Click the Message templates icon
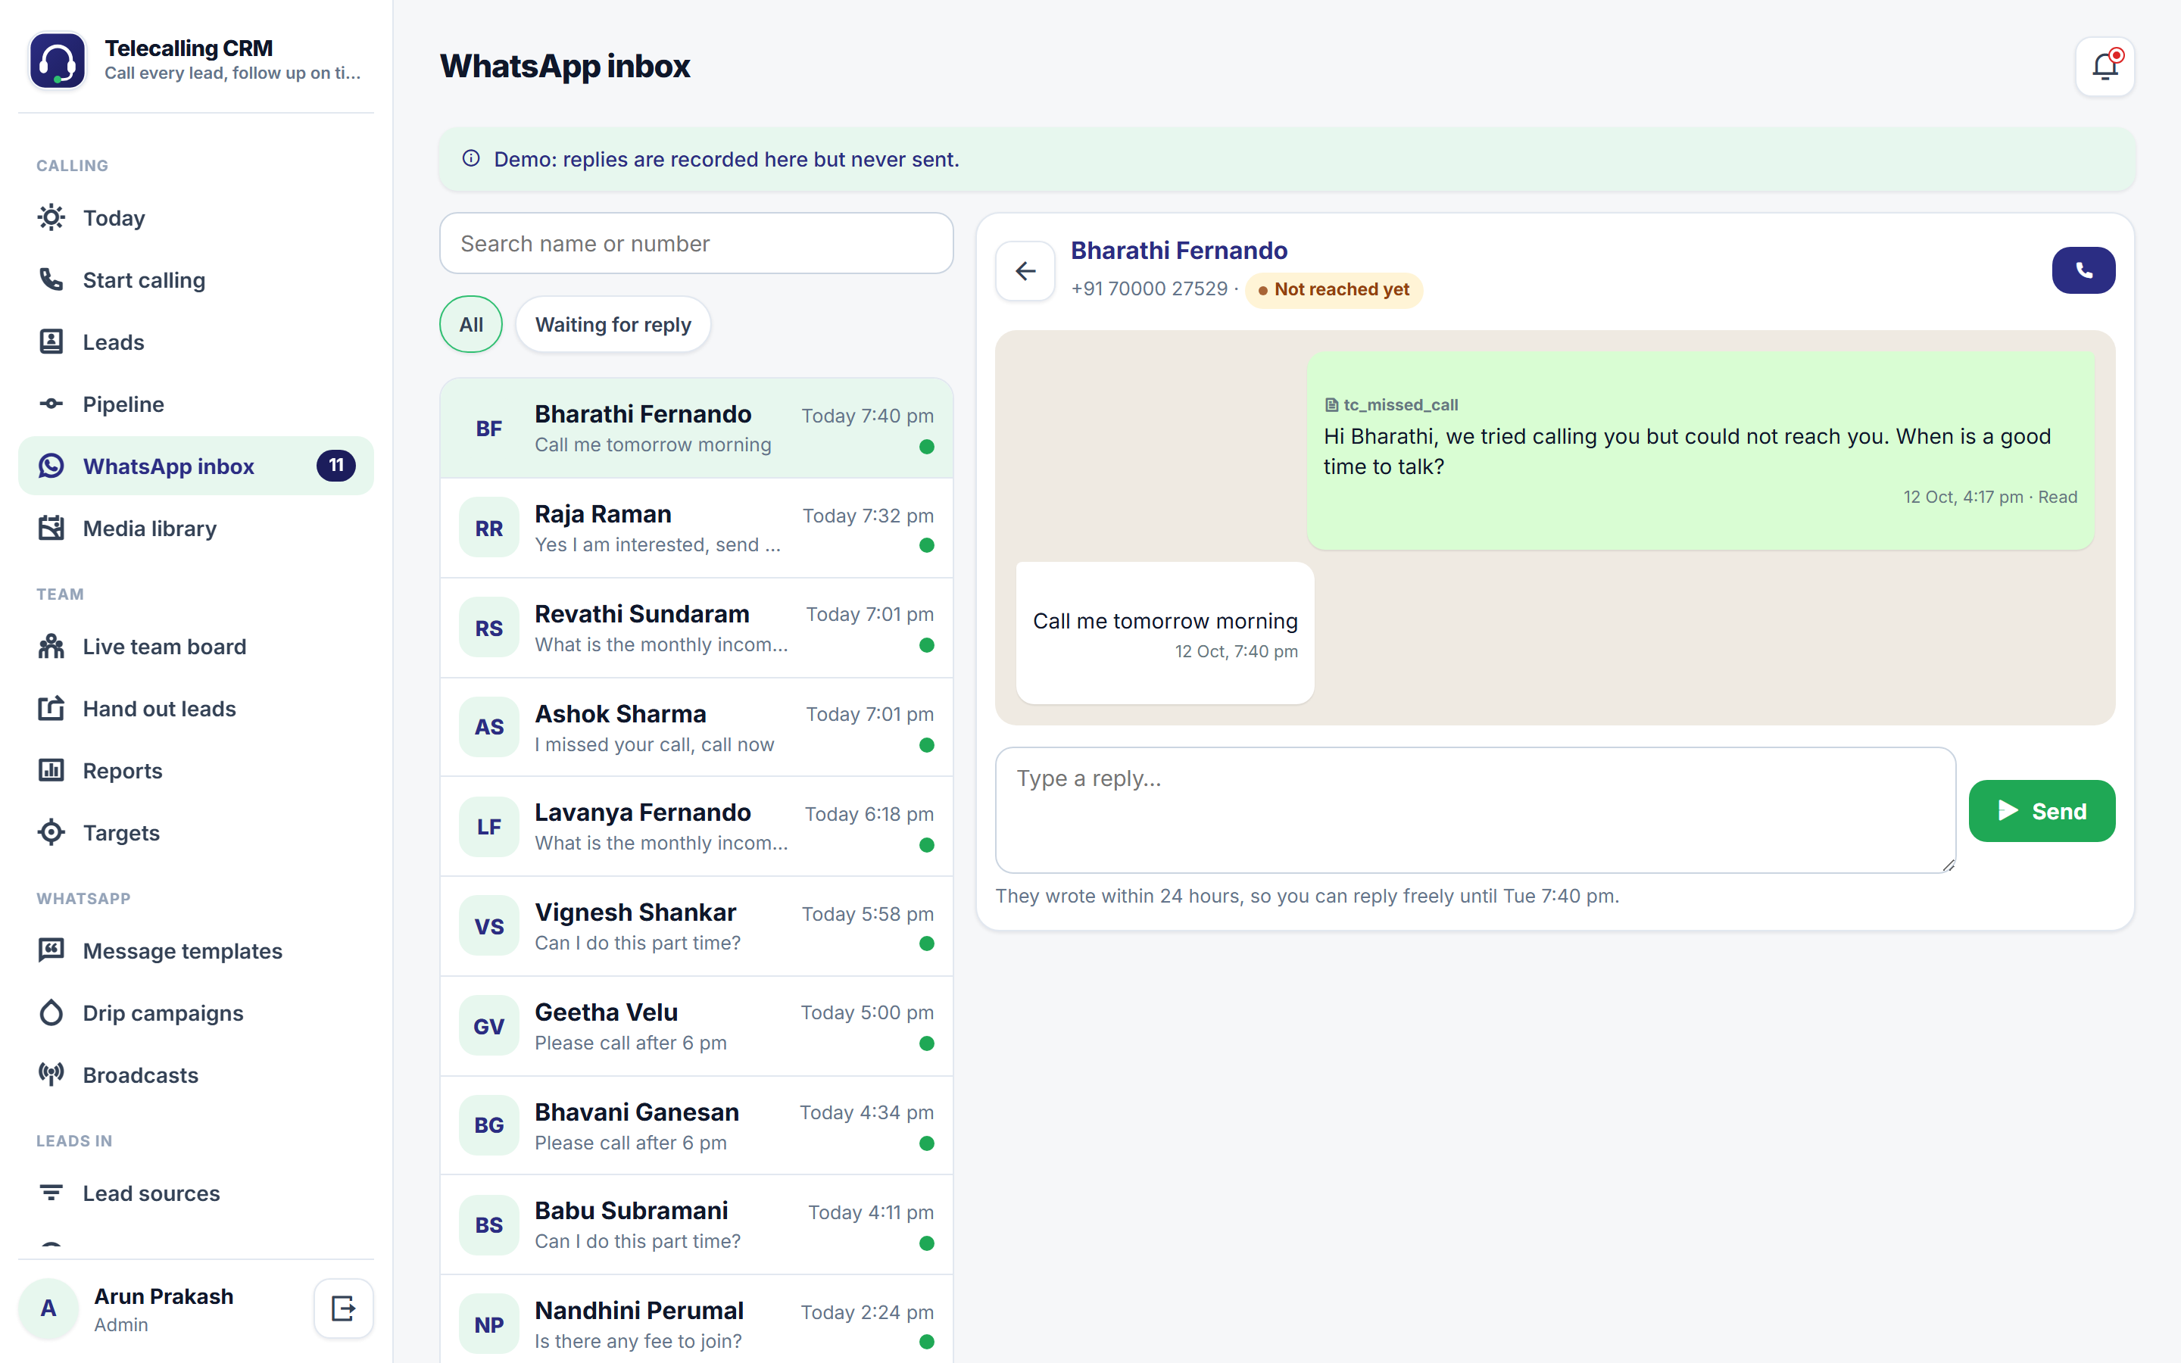The height and width of the screenshot is (1363, 2181). (51, 950)
